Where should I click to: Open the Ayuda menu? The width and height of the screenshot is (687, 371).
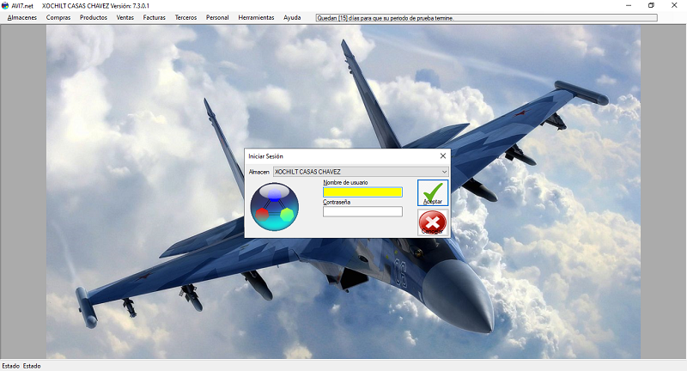coord(292,17)
